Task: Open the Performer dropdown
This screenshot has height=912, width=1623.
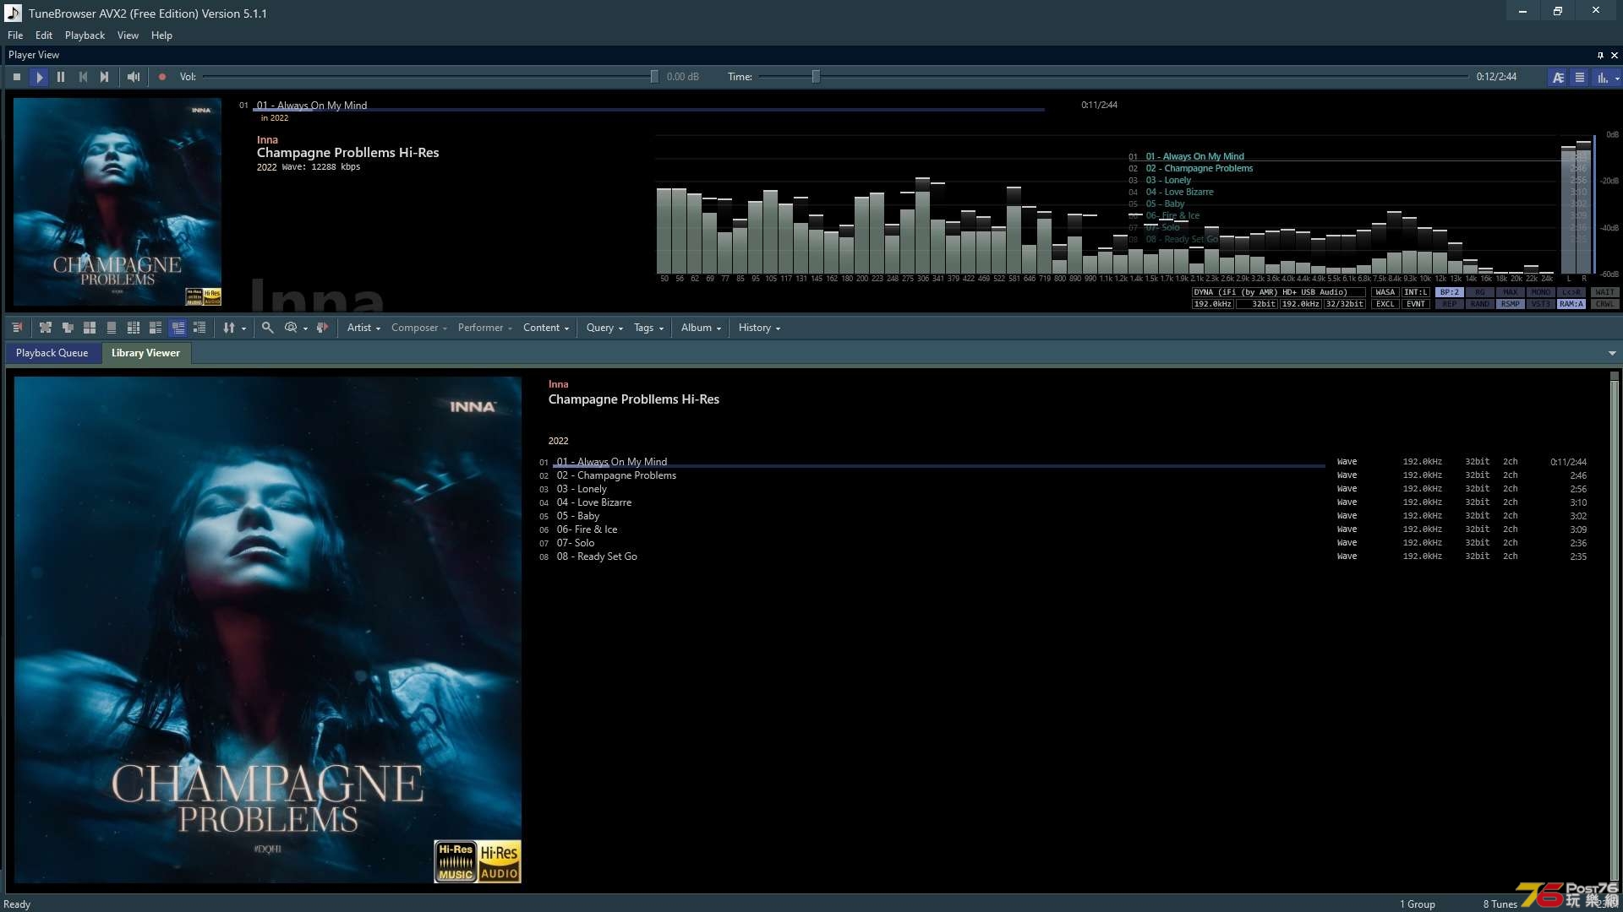Action: pos(484,328)
